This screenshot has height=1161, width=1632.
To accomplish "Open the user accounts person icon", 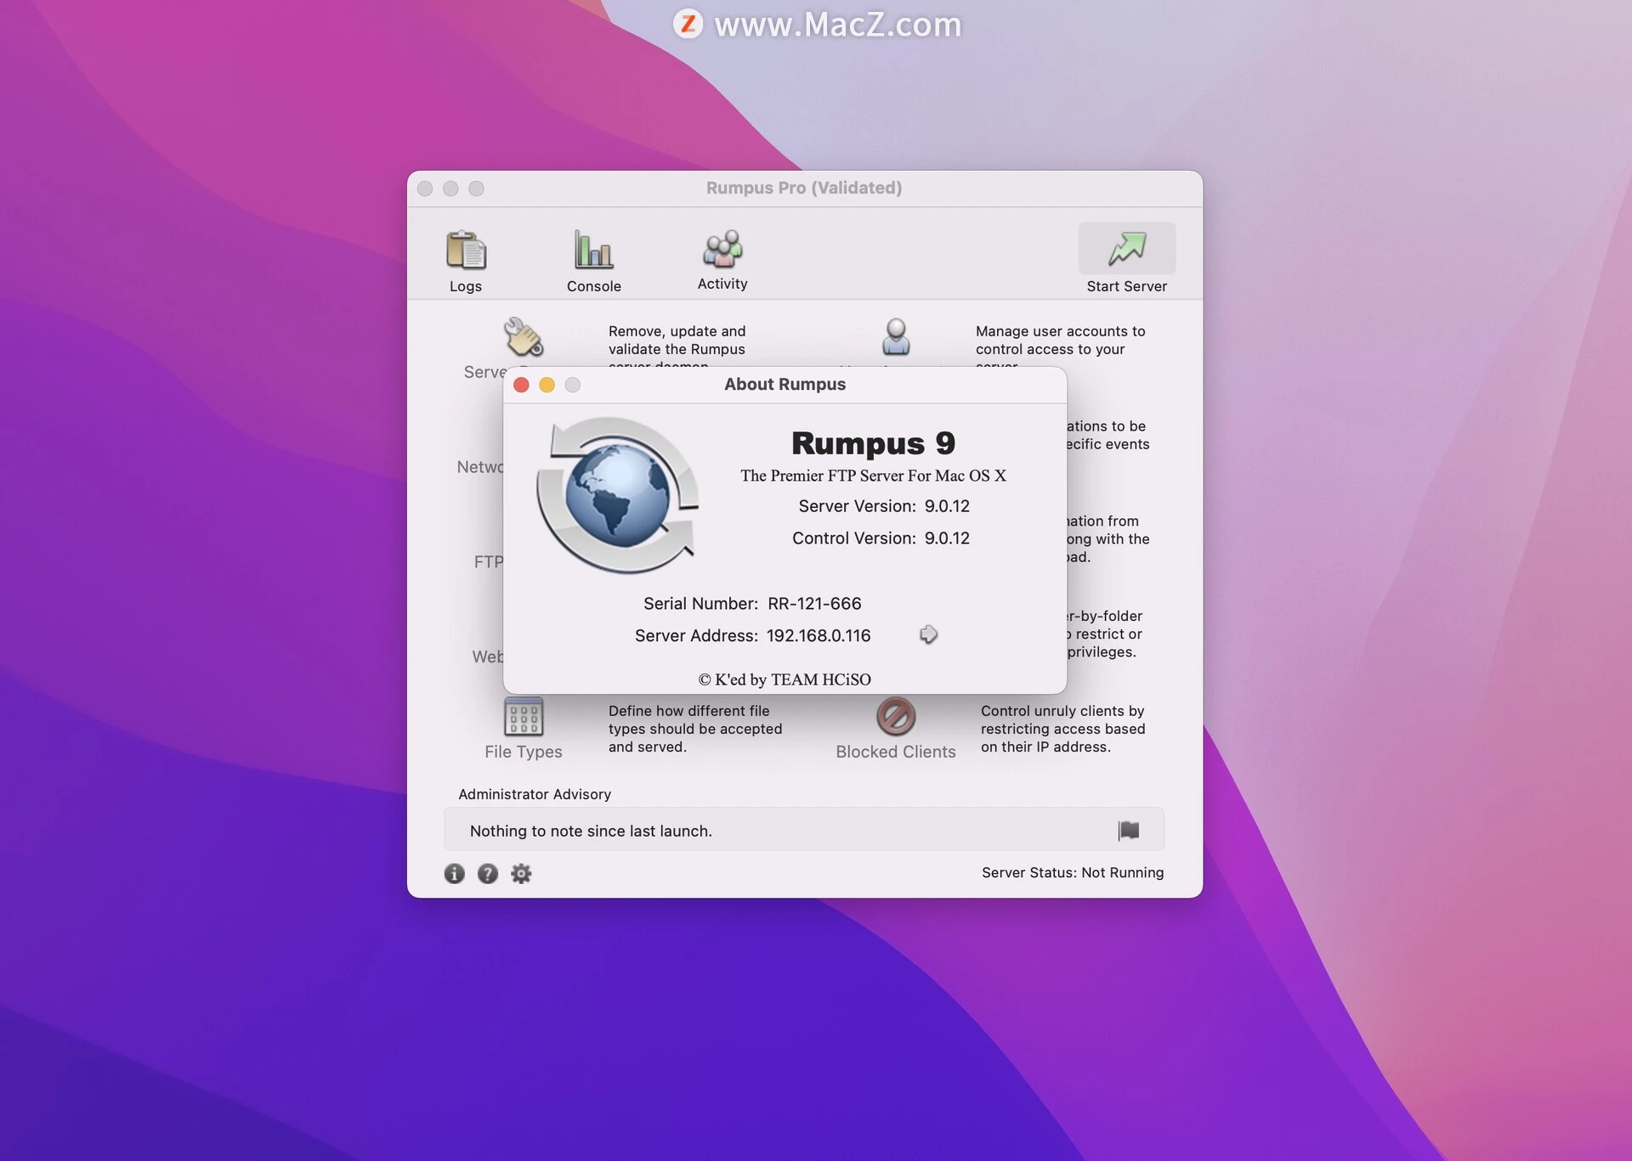I will point(896,337).
